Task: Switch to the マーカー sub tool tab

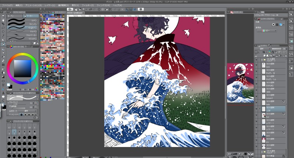Action: [x=30, y=16]
